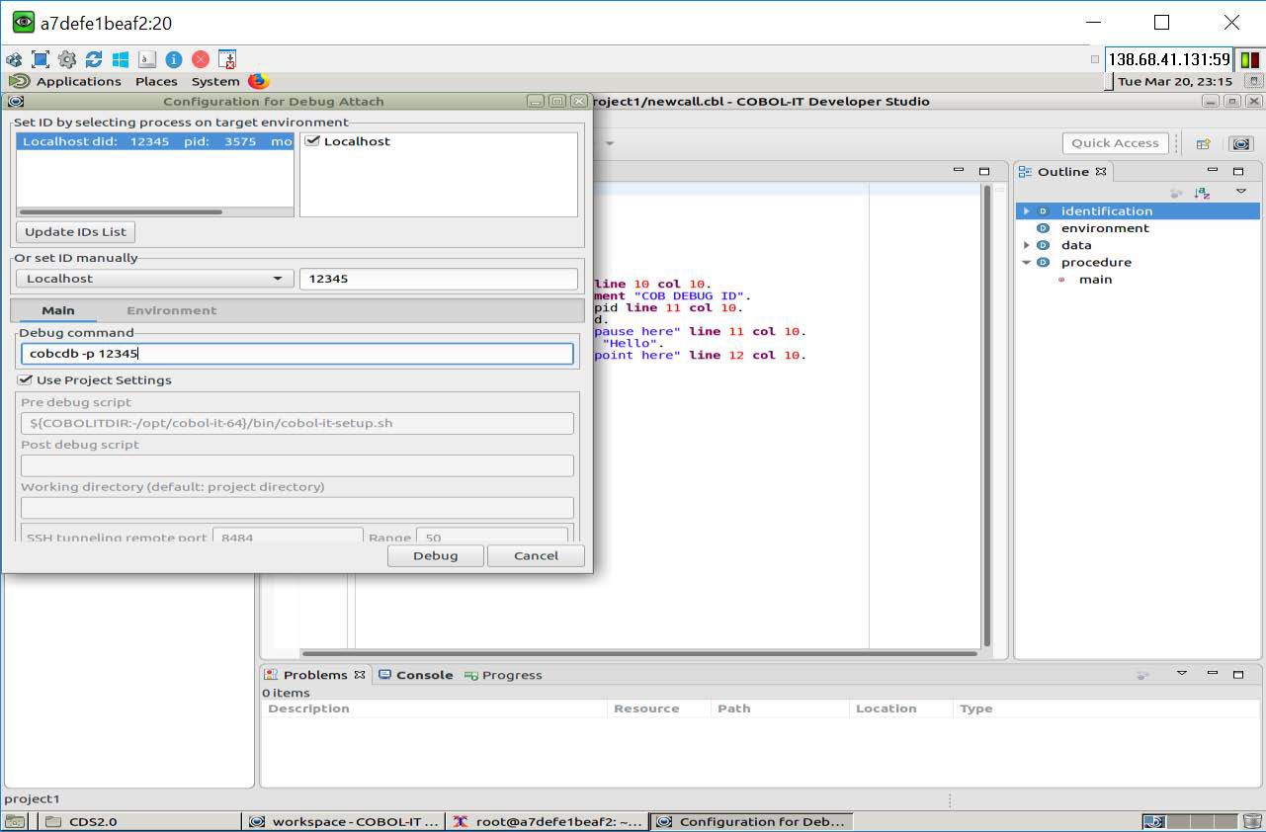
Task: Click the settings gear in the VNC toolbar
Action: 67,58
